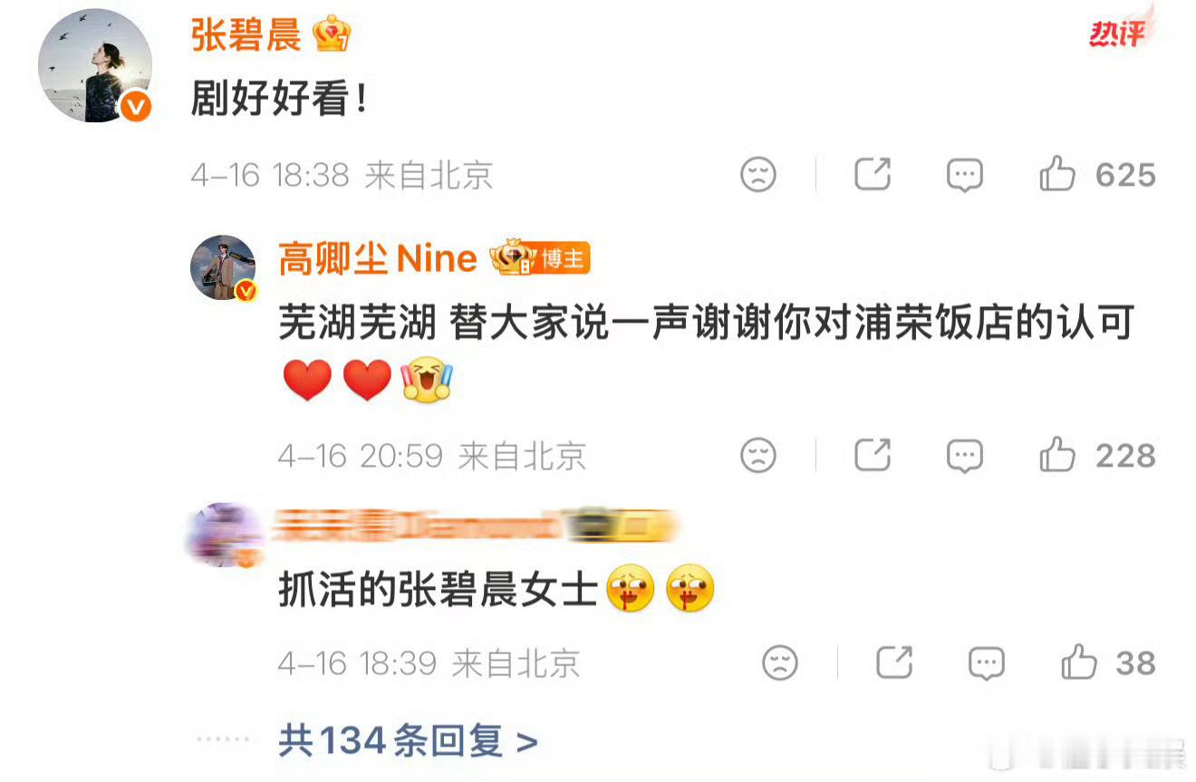This screenshot has width=1196, height=782.
Task: Open 张碧晨's profile from her username
Action: pos(246,36)
